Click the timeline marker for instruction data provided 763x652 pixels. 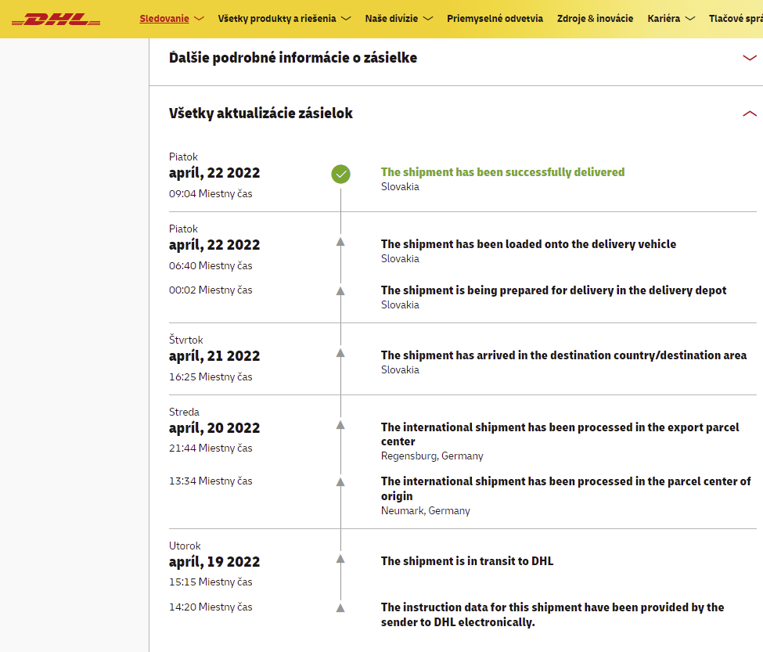pos(340,607)
